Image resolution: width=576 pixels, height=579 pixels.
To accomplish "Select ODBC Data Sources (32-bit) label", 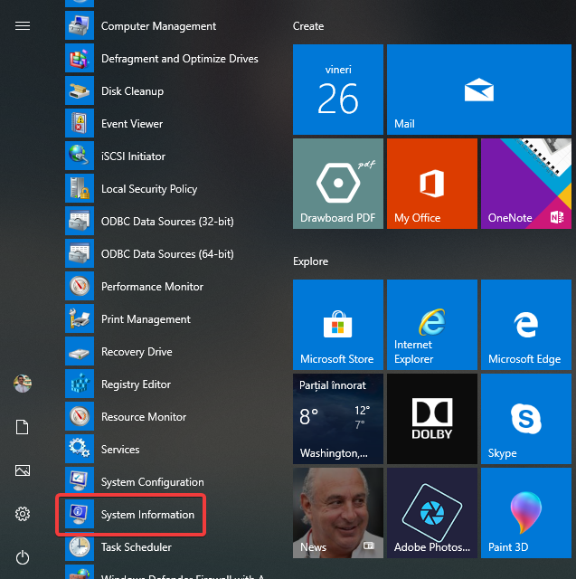I will click(x=167, y=221).
